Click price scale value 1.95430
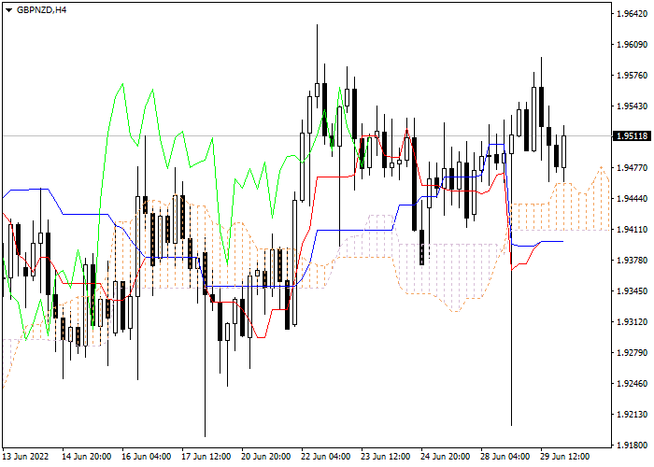The height and width of the screenshot is (467, 654). [x=632, y=106]
